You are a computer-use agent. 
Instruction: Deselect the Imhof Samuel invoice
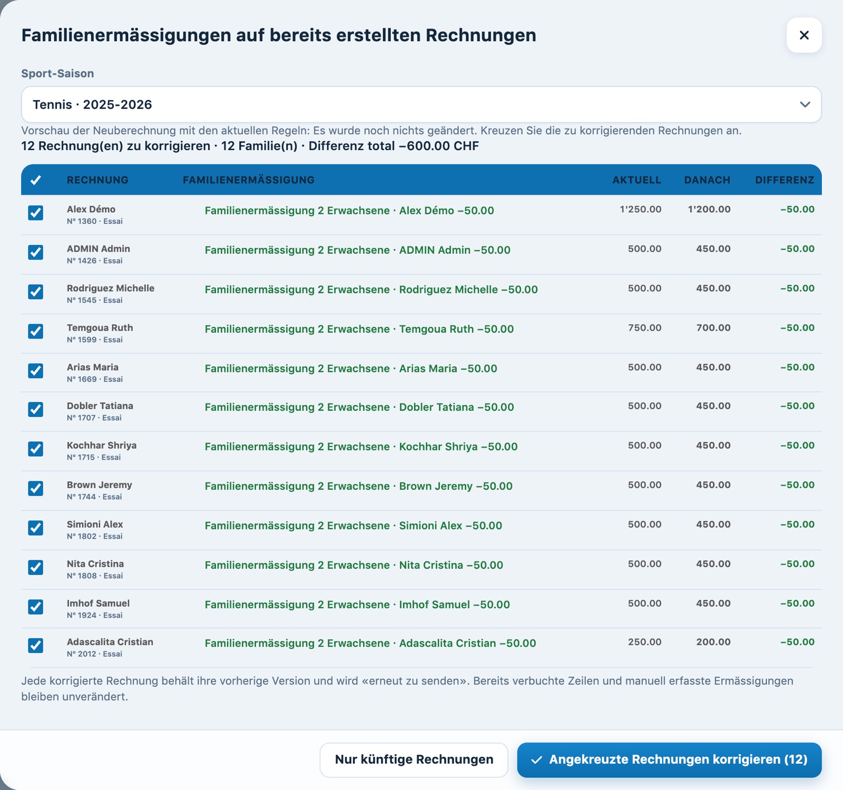click(36, 607)
